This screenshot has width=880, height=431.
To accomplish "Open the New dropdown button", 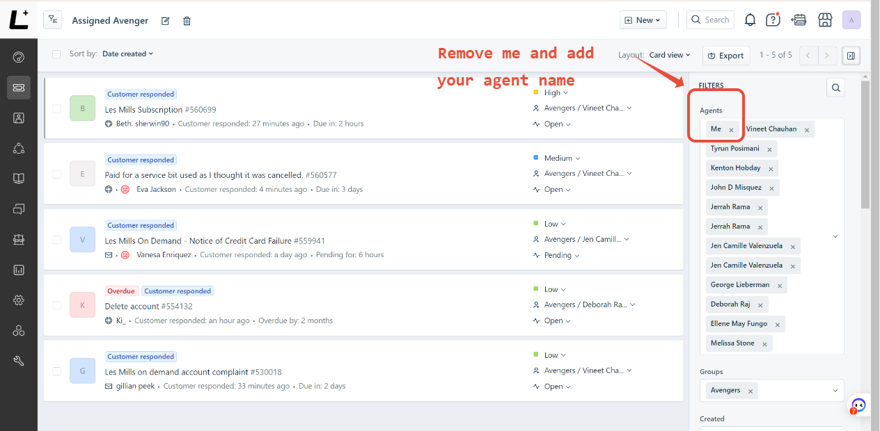I will [643, 20].
